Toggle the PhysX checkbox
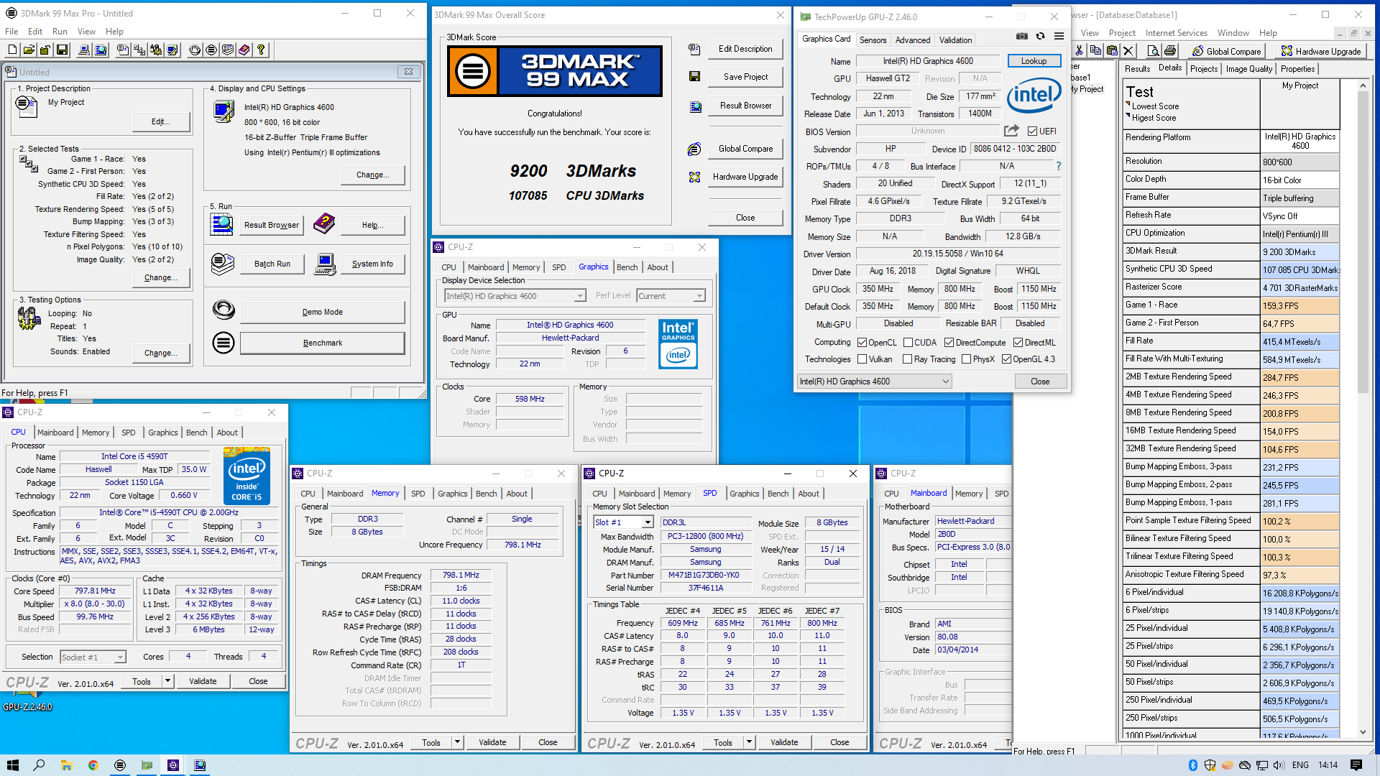The image size is (1380, 776). tap(966, 359)
